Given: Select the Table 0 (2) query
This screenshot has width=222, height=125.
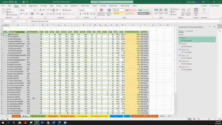Looking at the screenshot, I should coord(197,51).
